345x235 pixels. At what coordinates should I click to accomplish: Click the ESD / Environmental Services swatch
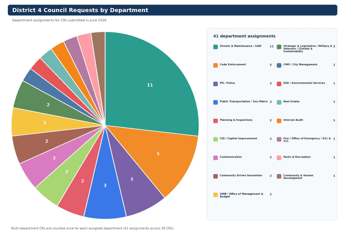[279, 84]
